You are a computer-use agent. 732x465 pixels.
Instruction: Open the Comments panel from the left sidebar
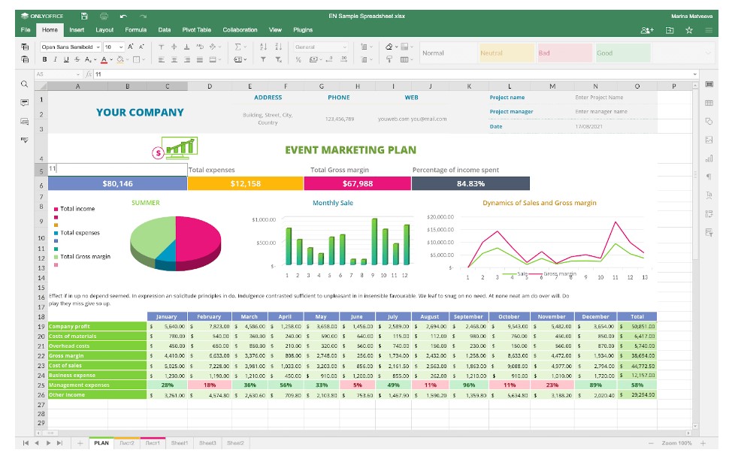24,103
